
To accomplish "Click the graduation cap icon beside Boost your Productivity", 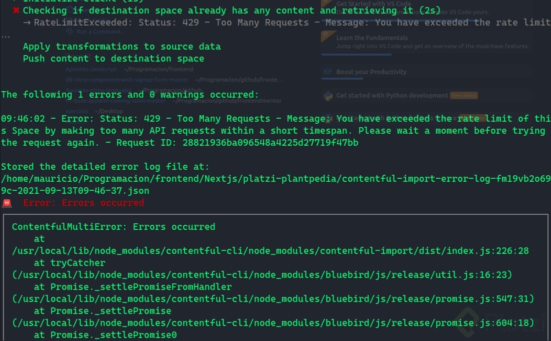I will click(328, 72).
